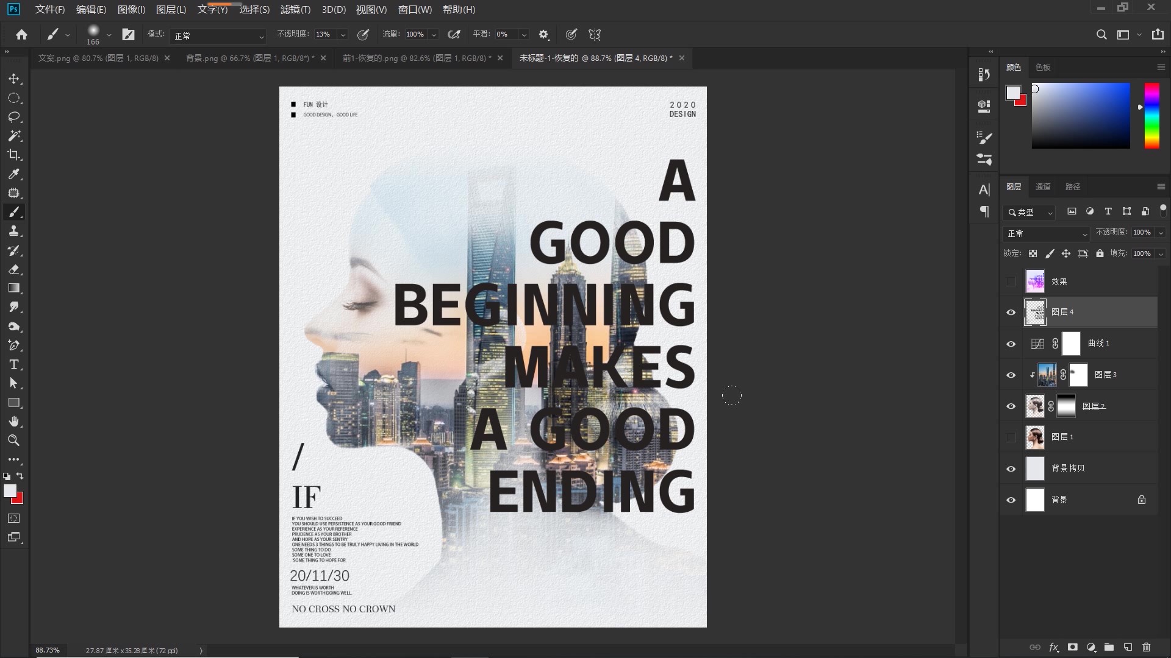Switch to the 背景.png document tab
This screenshot has width=1171, height=658.
point(250,58)
